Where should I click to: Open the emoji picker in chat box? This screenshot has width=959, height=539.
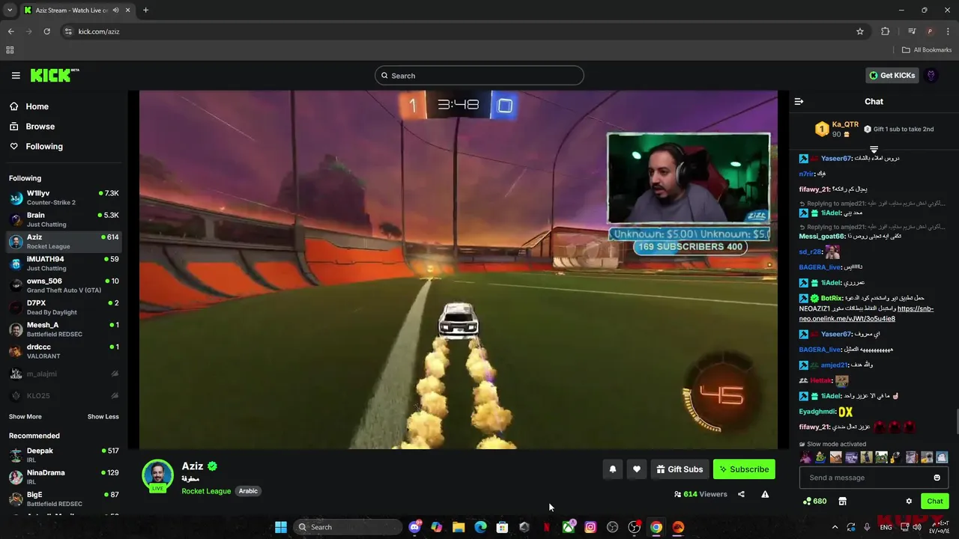pos(937,478)
